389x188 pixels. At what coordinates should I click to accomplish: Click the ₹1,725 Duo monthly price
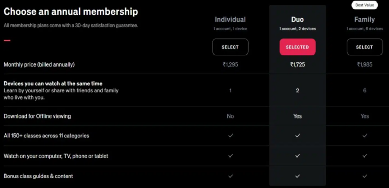297,65
